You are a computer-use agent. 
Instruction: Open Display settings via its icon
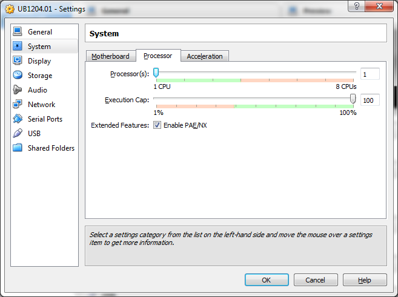(18, 60)
